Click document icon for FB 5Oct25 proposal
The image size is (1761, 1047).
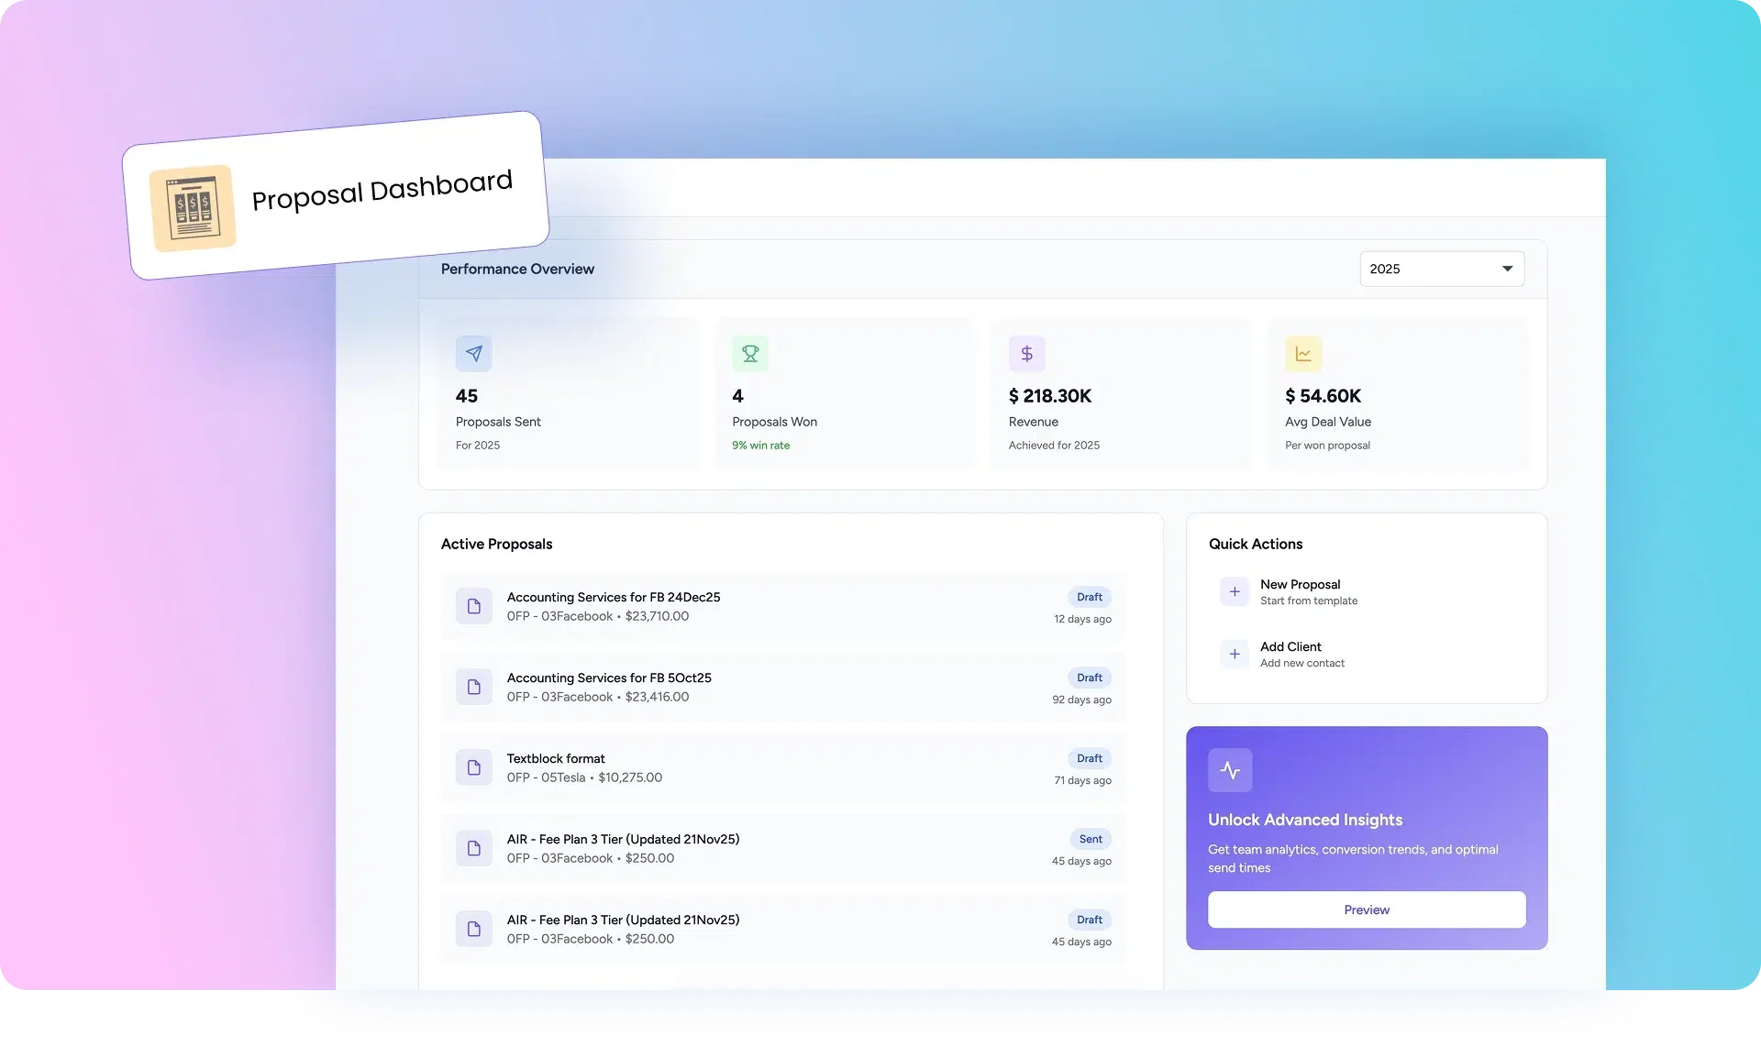(x=473, y=687)
